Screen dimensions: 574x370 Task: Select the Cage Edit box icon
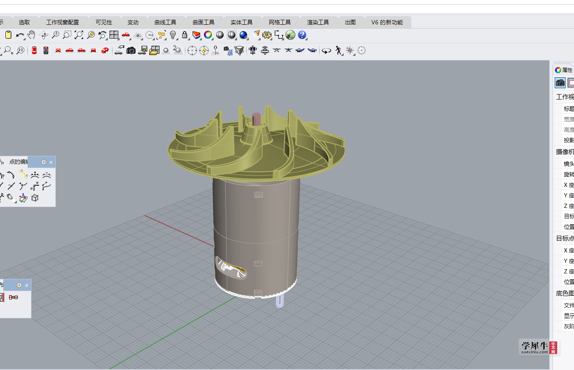(x=35, y=197)
